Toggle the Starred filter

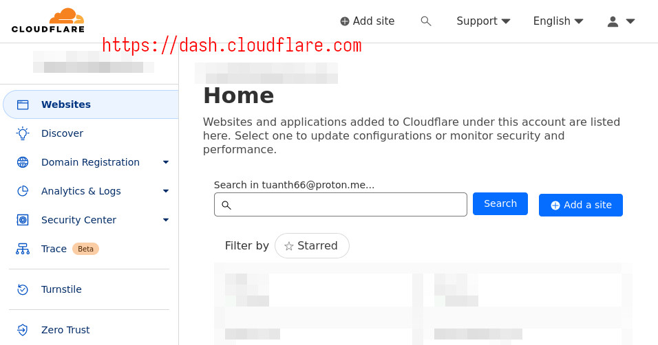(312, 245)
